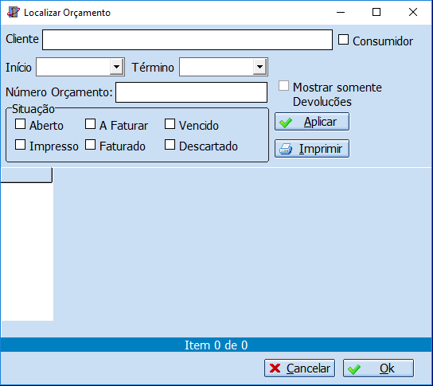Toggle the Vencido checkbox
Viewport: 433px width, 386px height.
coord(170,124)
